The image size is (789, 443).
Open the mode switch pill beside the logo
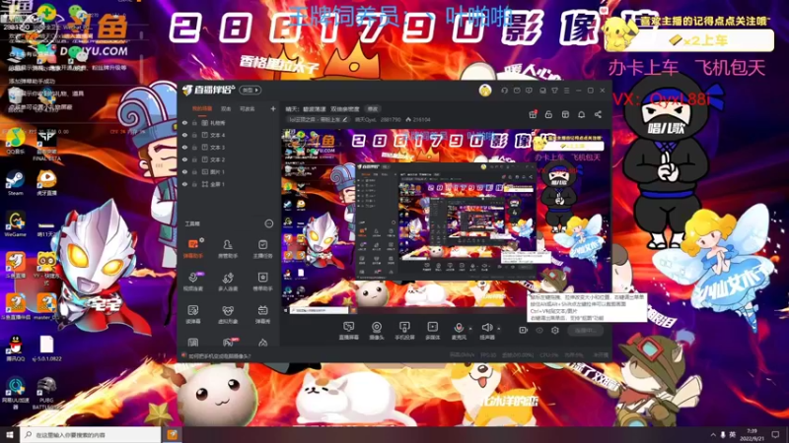tap(251, 91)
